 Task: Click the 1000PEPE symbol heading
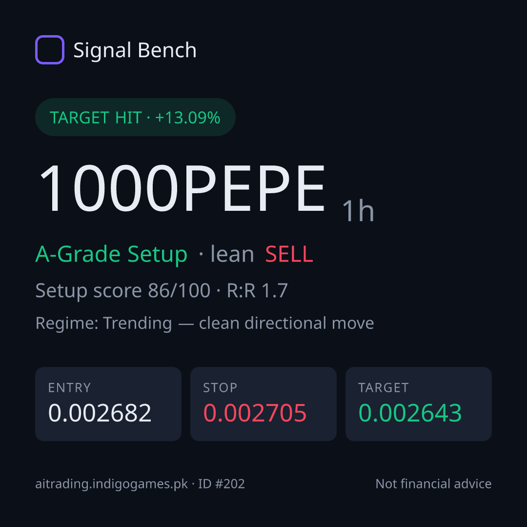[182, 188]
